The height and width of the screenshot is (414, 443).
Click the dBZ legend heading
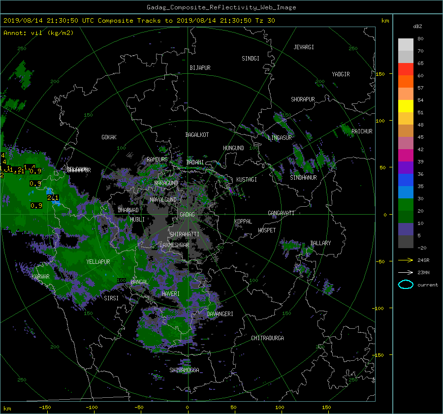[417, 26]
